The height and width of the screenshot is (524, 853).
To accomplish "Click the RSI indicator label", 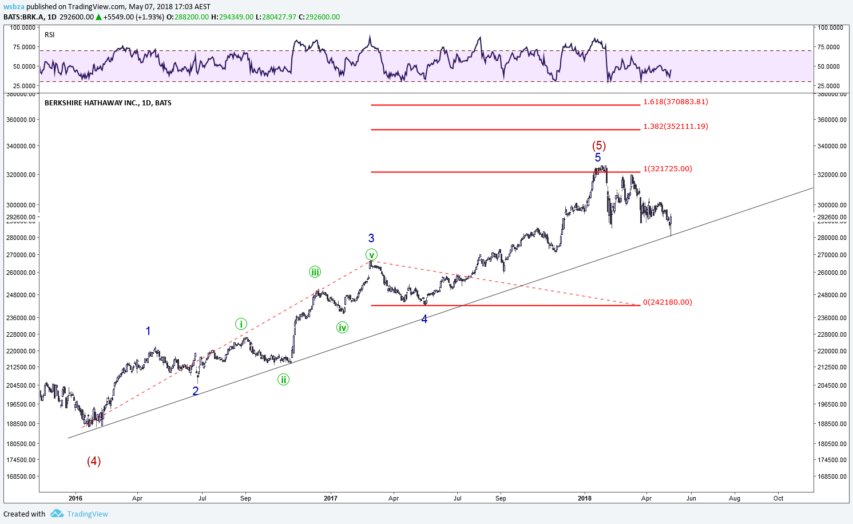I will point(50,35).
